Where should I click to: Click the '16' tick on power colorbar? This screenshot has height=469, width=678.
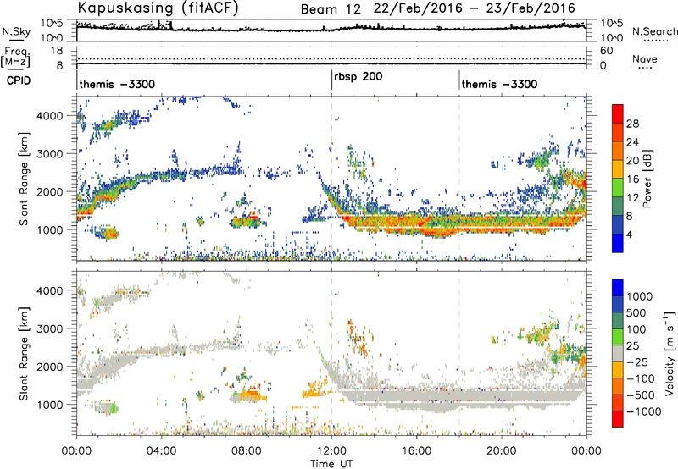click(x=632, y=179)
